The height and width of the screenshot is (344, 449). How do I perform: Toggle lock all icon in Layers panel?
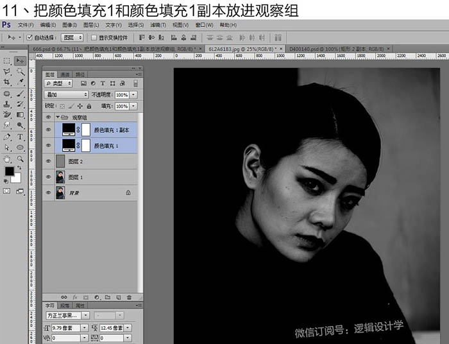click(x=89, y=107)
